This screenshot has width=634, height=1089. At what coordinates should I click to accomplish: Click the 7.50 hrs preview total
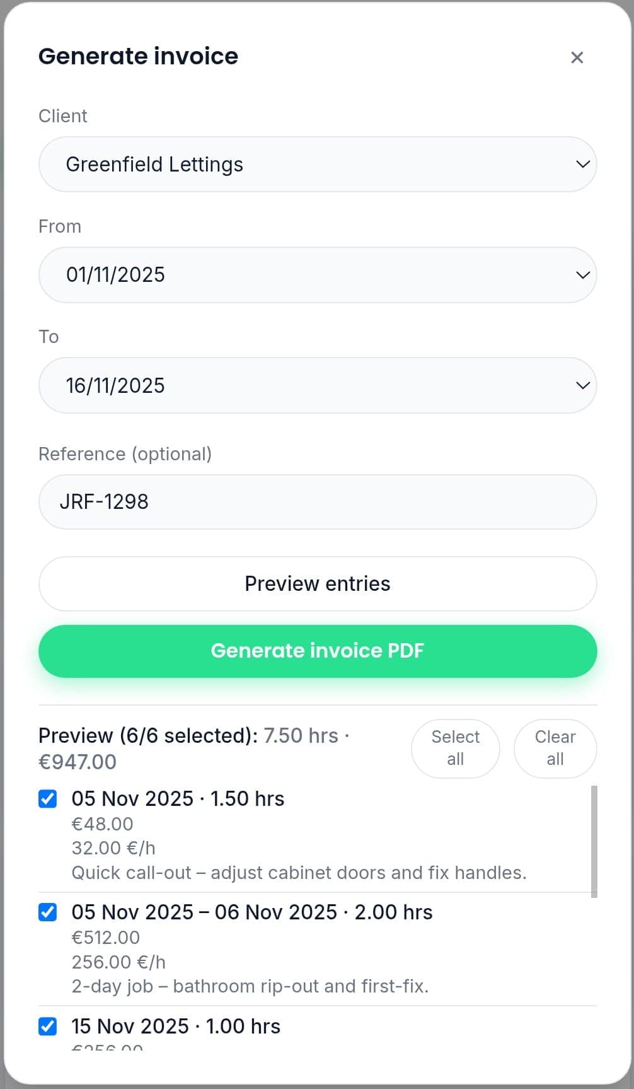(x=301, y=735)
